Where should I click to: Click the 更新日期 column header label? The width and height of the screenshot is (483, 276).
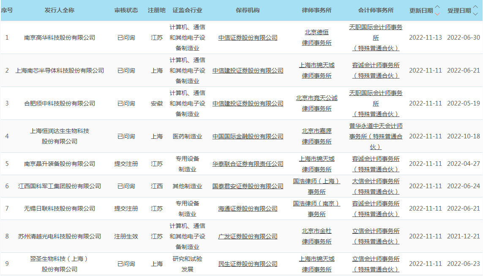click(x=421, y=11)
